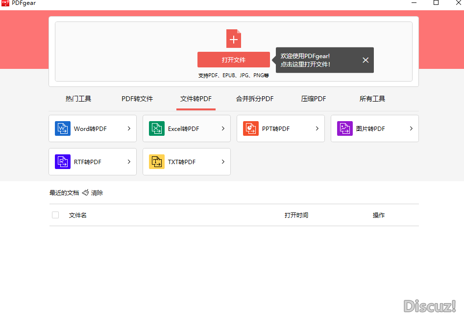Image resolution: width=464 pixels, height=318 pixels.
Task: Click the red plus file icon
Action: [x=234, y=39]
